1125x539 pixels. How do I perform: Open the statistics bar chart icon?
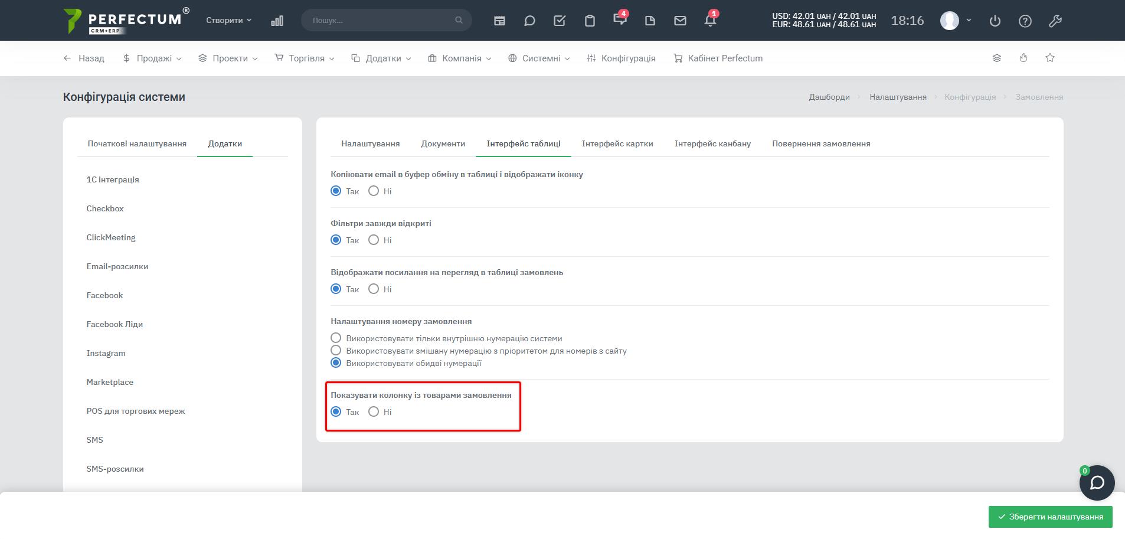[277, 21]
